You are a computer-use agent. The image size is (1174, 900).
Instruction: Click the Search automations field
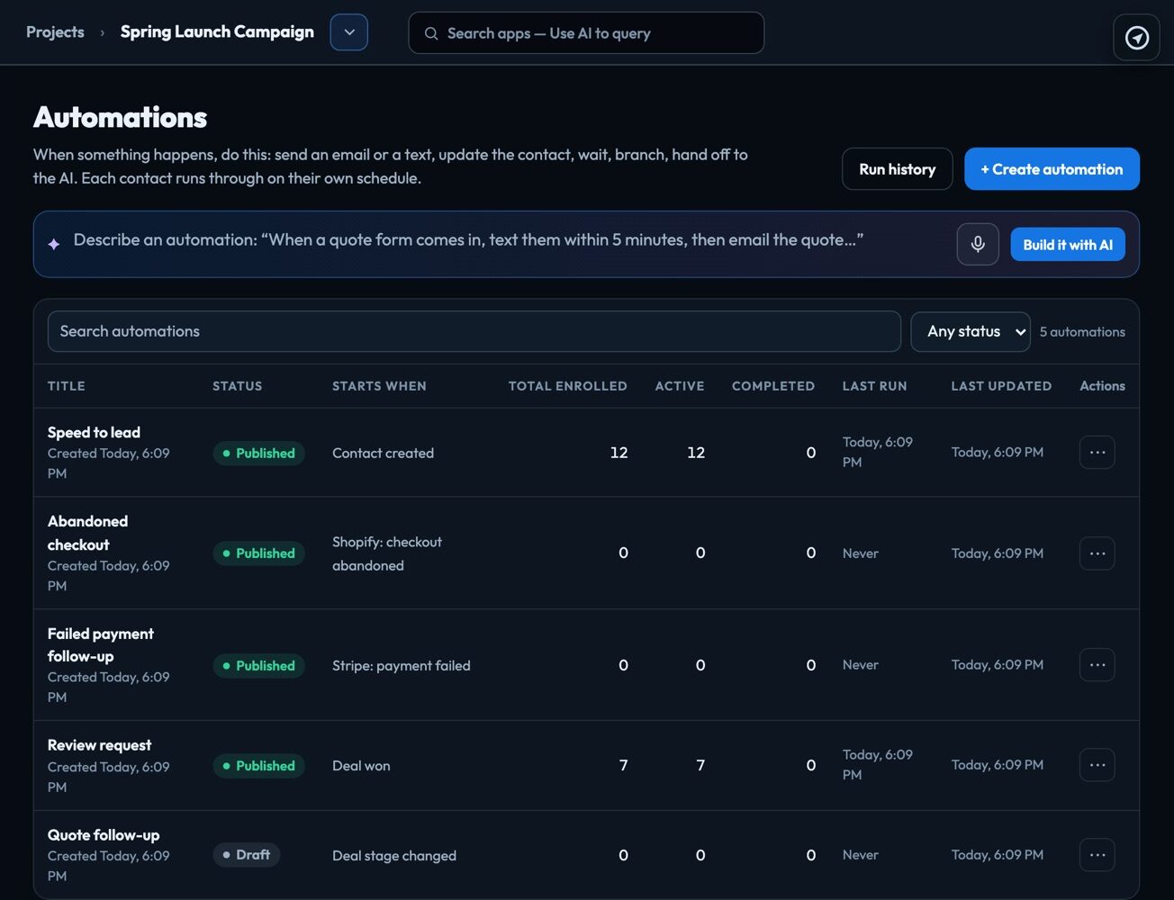pyautogui.click(x=474, y=331)
